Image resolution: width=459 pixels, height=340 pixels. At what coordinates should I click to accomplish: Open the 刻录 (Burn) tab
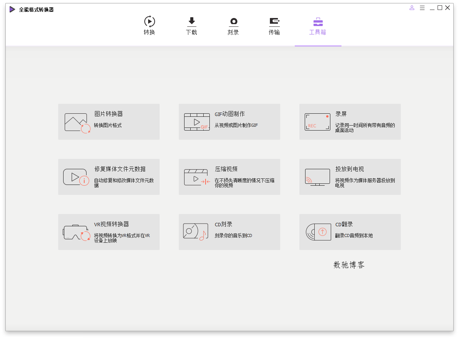(233, 26)
